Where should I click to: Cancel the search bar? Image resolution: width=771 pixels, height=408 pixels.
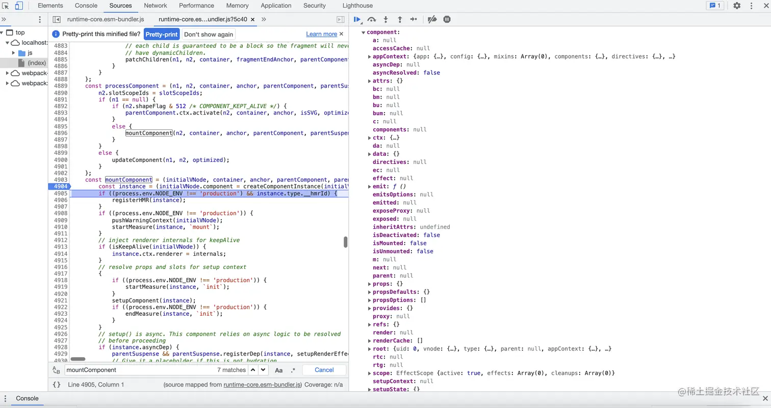[x=324, y=370]
